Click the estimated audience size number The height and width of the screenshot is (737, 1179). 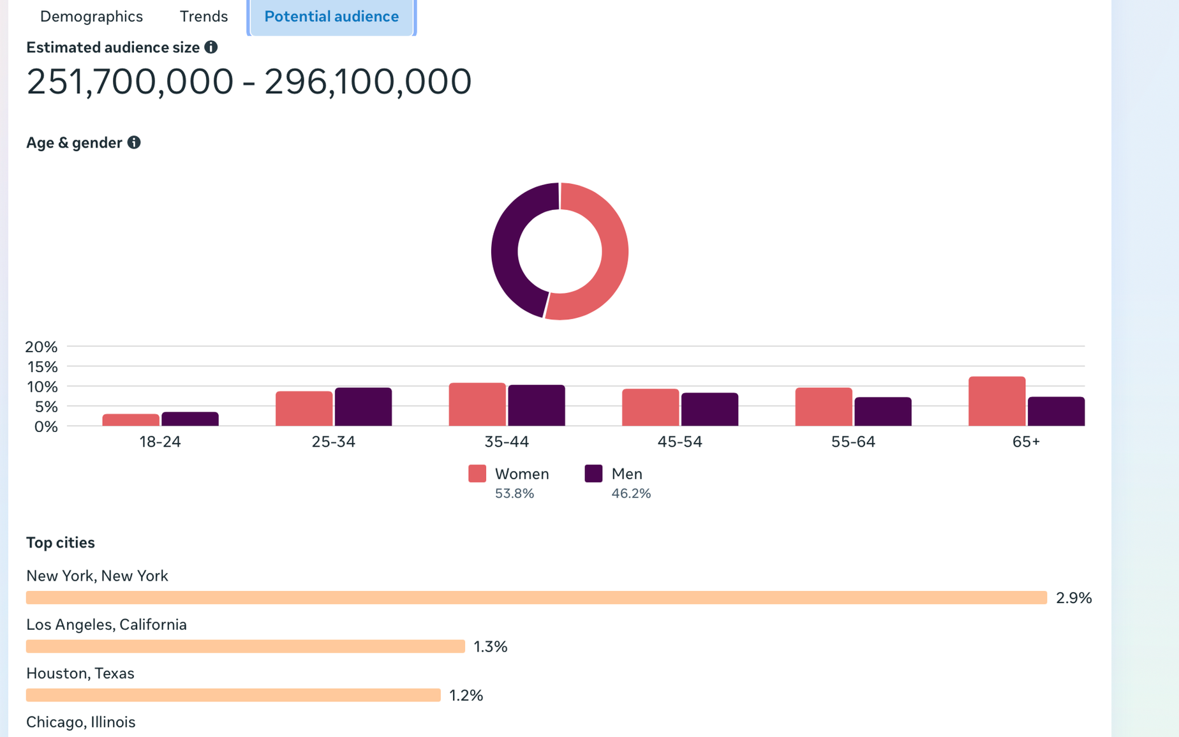point(249,82)
